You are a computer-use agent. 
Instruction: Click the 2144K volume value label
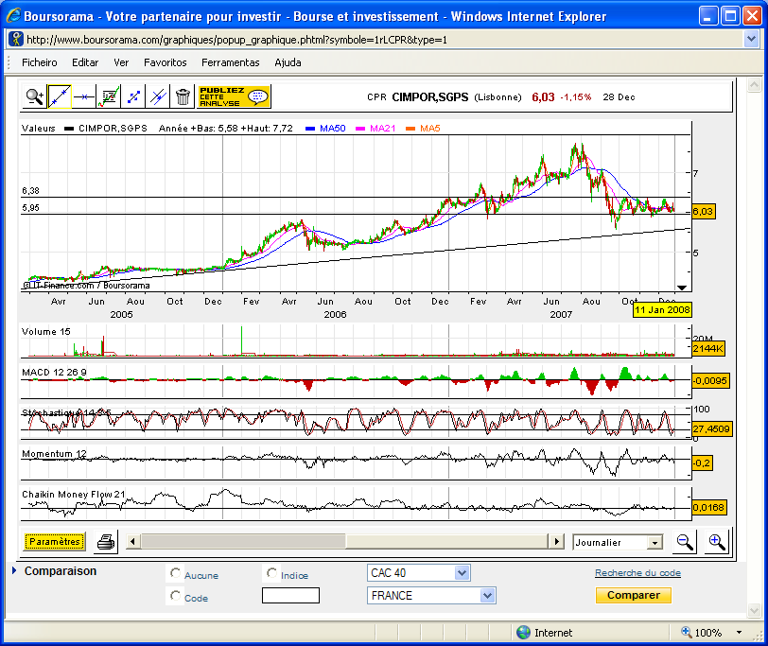(x=707, y=349)
